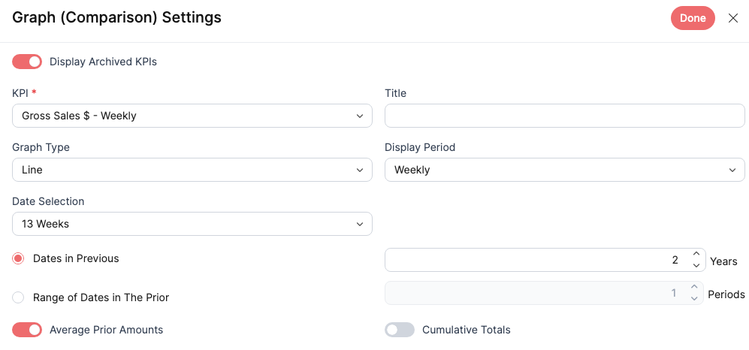Image resolution: width=749 pixels, height=350 pixels.
Task: Click the Periods number input field
Action: [x=535, y=293]
